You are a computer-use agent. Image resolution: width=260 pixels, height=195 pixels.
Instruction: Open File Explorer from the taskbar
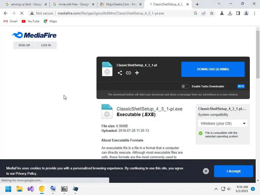(19, 189)
